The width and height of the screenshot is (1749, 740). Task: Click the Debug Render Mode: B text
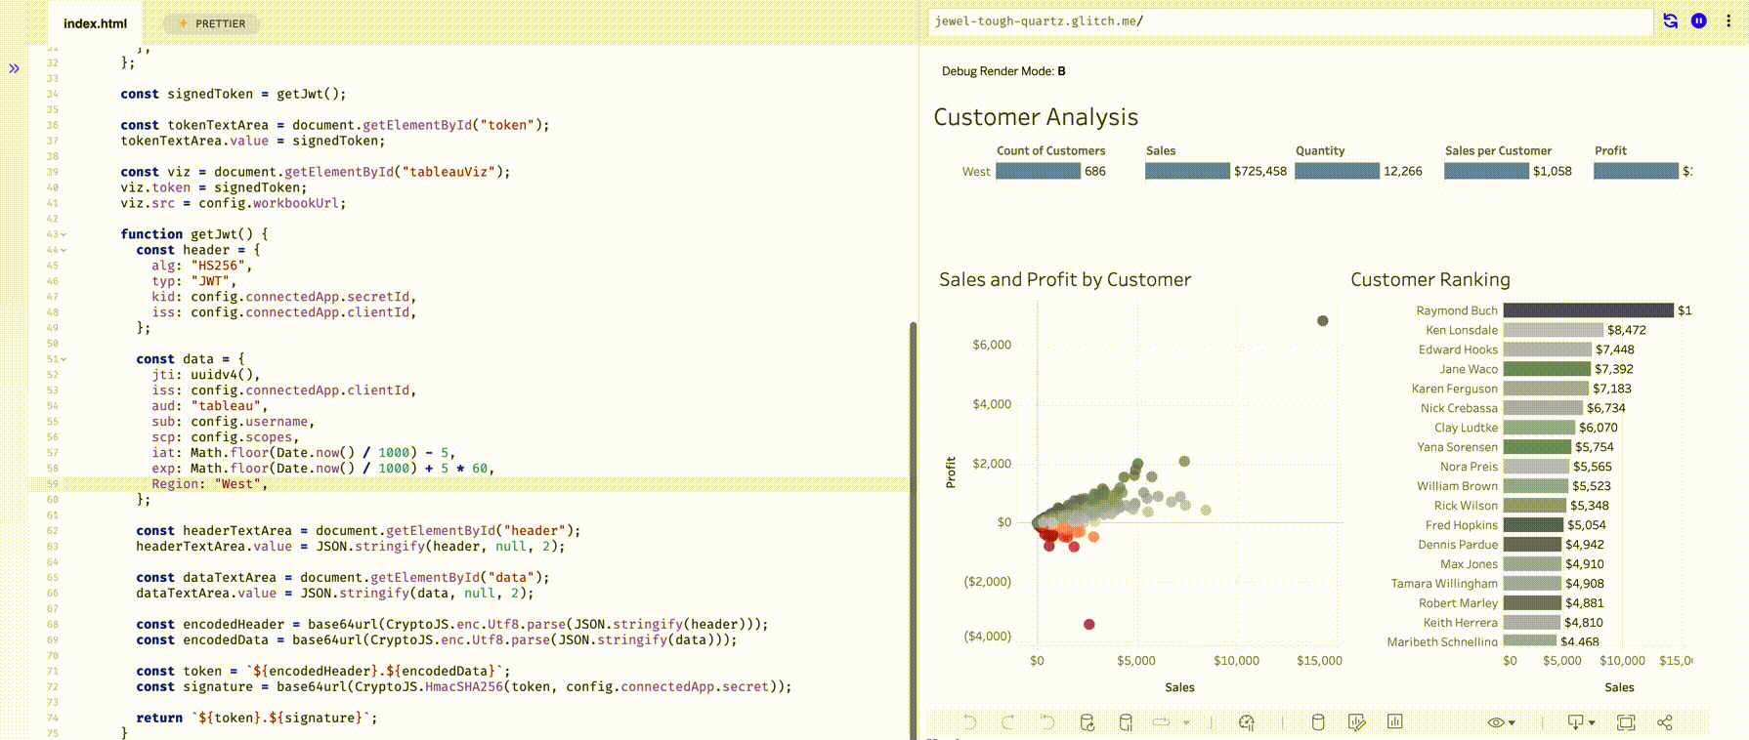coord(1003,71)
